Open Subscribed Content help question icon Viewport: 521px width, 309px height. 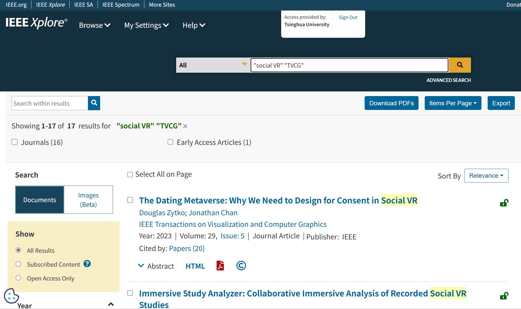[x=87, y=264]
